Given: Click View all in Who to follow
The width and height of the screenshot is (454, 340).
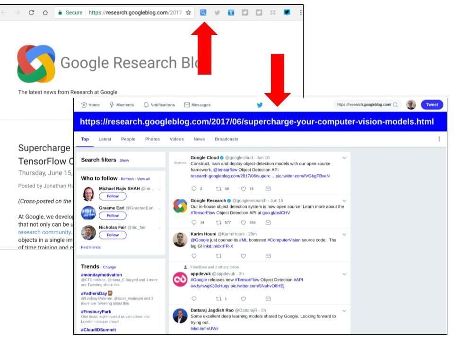Looking at the screenshot, I should pos(143,179).
